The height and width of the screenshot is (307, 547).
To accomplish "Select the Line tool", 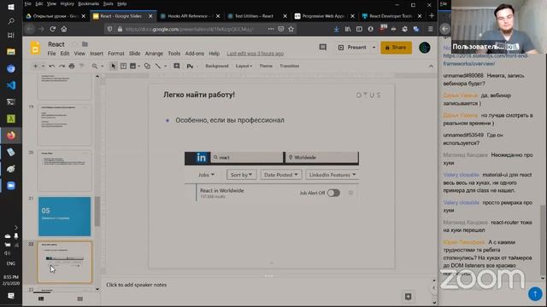I will (158, 66).
